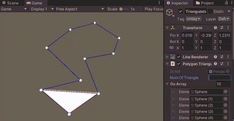Click the Polygon Triangulation script icon
The image size is (234, 121).
[x=173, y=64]
